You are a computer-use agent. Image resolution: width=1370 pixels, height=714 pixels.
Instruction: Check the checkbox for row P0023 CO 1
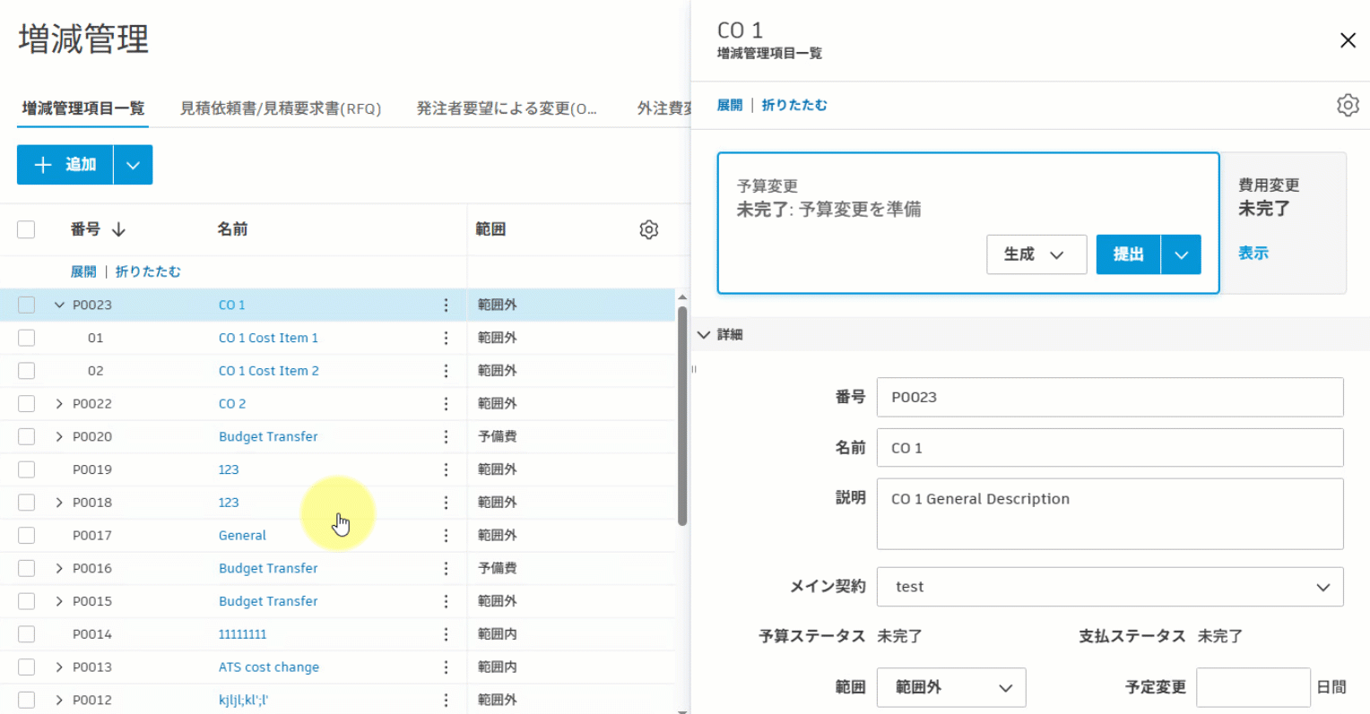pyautogui.click(x=26, y=305)
